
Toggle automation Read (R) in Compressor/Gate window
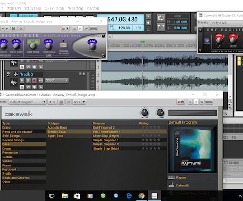coord(80,29)
